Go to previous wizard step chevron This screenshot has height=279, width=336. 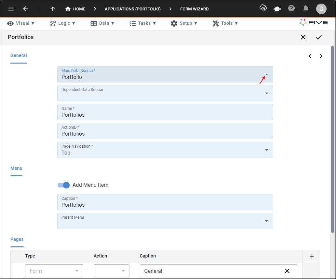click(310, 56)
